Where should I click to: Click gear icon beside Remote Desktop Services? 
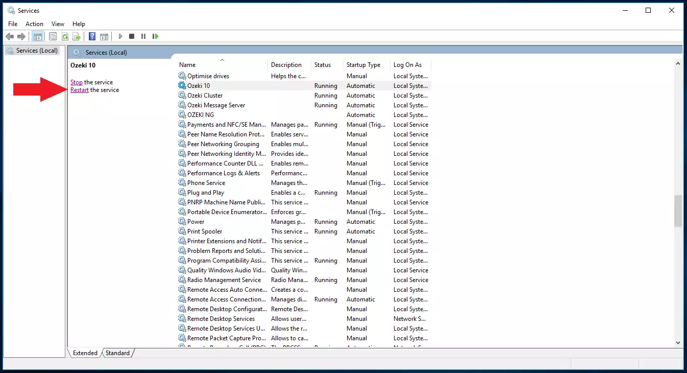pos(182,319)
